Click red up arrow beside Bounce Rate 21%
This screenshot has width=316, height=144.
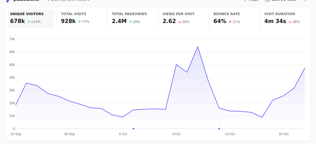coord(230,22)
